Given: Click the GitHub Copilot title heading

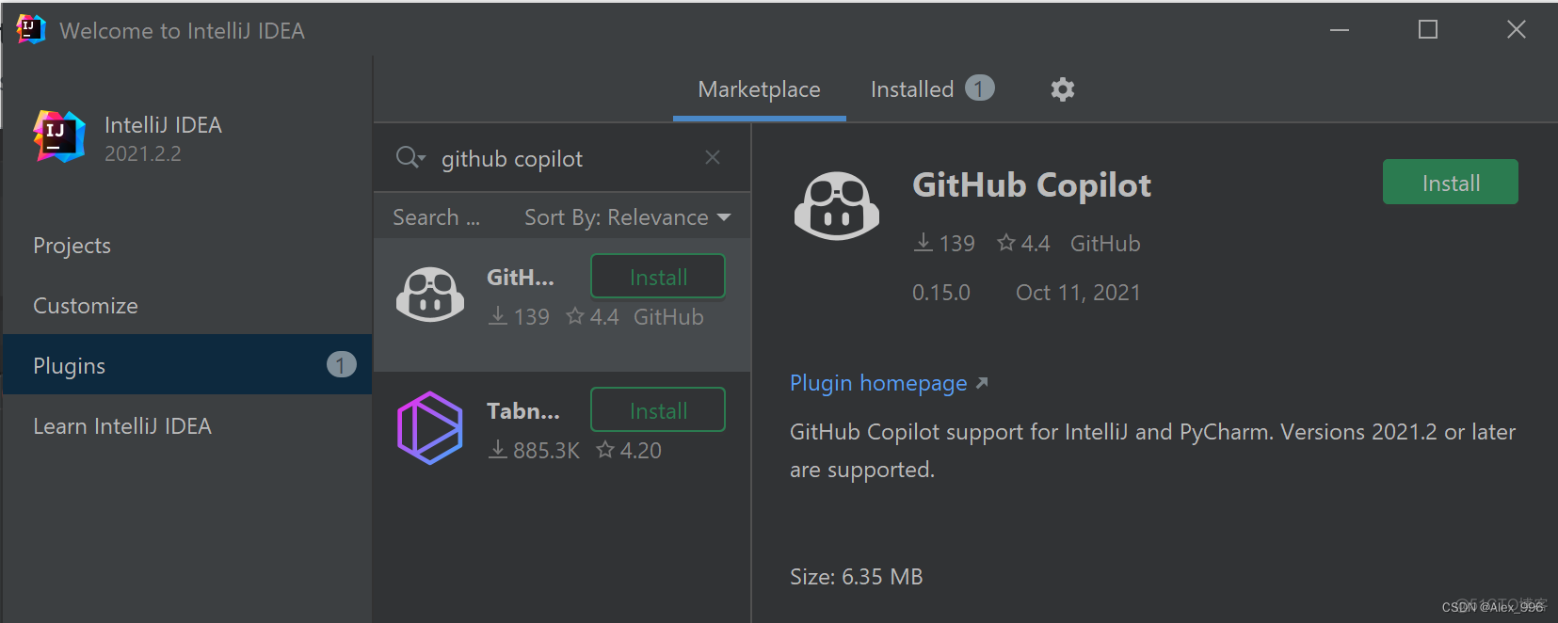Looking at the screenshot, I should point(1032,185).
